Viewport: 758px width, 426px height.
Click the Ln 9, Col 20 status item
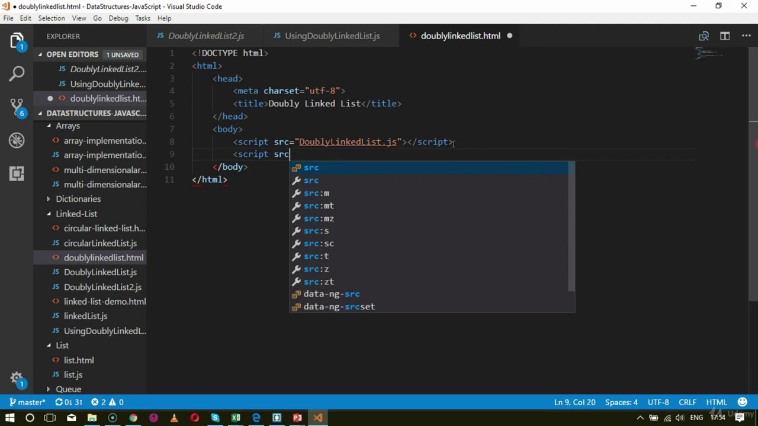574,402
